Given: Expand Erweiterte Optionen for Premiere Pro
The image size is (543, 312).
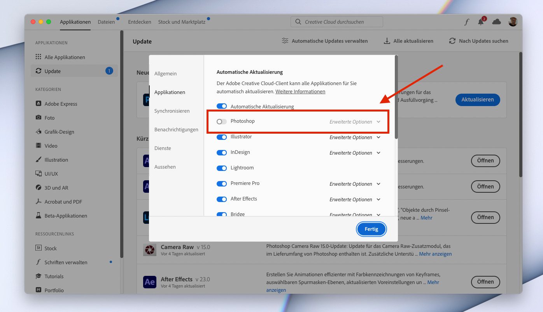Looking at the screenshot, I should [x=355, y=184].
